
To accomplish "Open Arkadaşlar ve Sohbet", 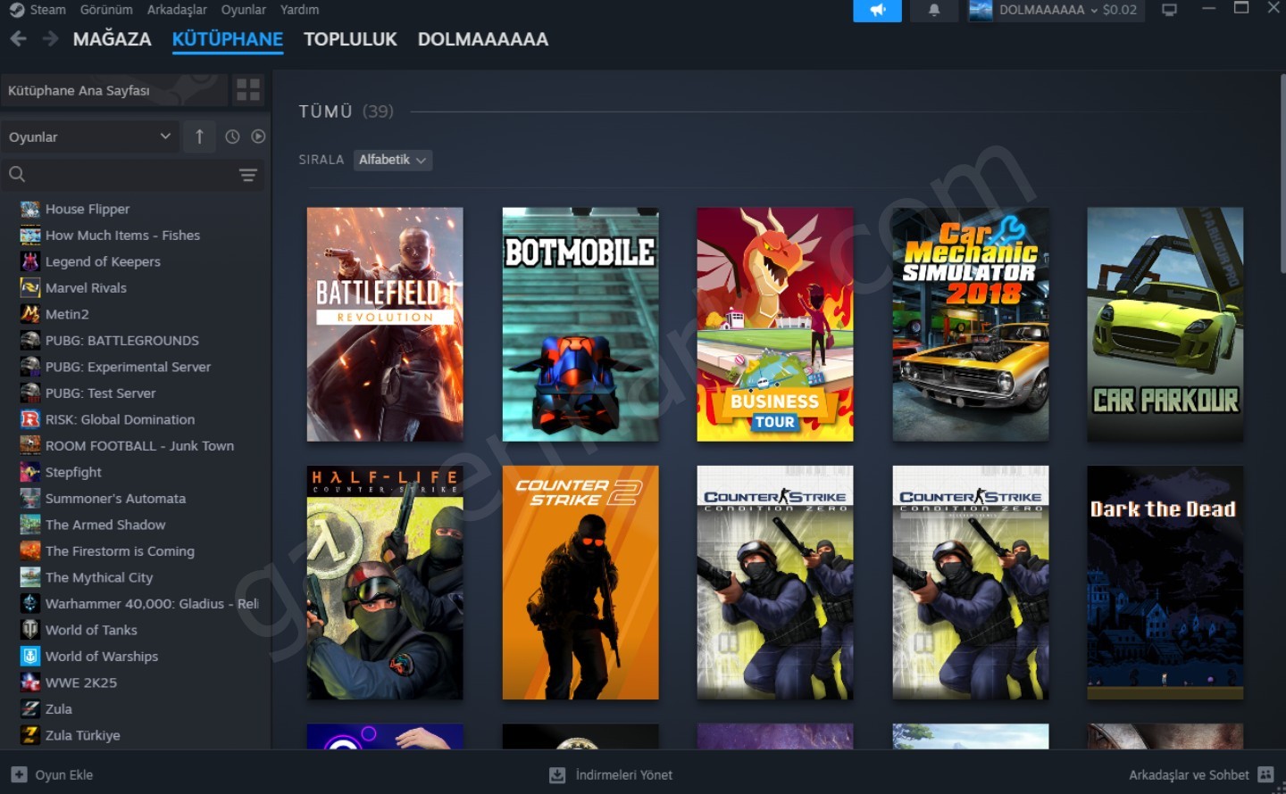I will [1201, 774].
